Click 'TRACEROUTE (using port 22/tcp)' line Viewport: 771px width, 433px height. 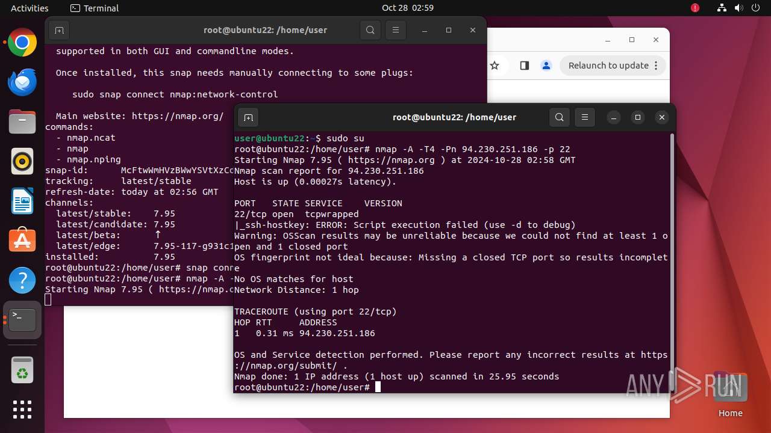(x=316, y=312)
